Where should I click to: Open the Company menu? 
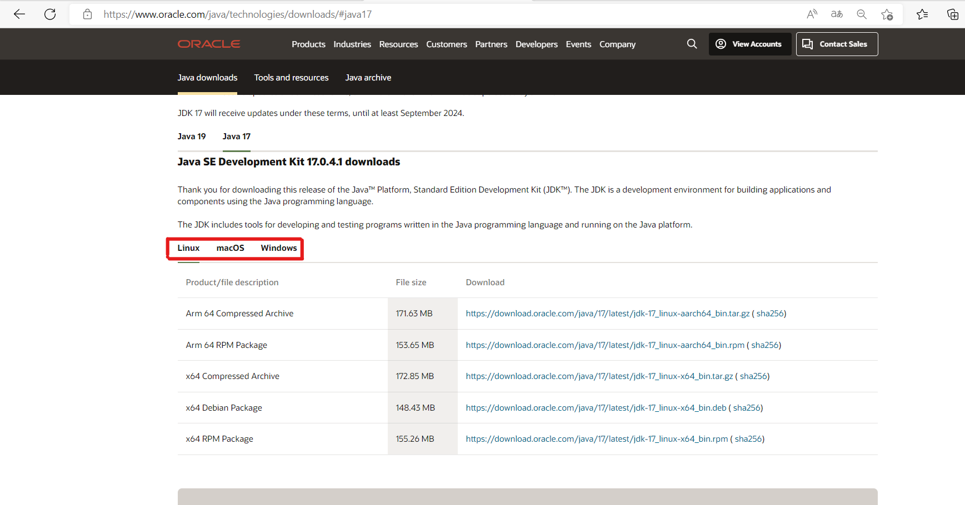[x=617, y=44]
